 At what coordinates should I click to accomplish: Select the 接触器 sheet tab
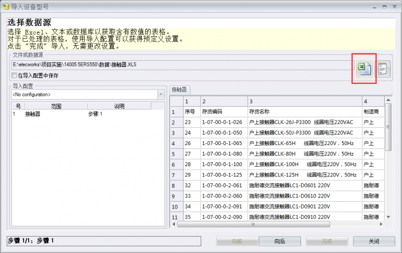[180, 90]
